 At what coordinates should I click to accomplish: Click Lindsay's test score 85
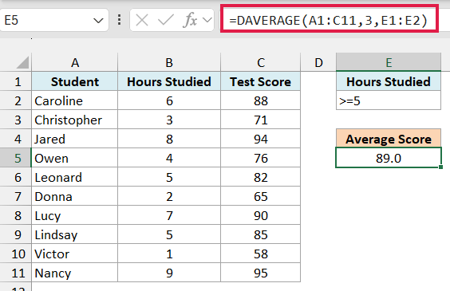[261, 235]
